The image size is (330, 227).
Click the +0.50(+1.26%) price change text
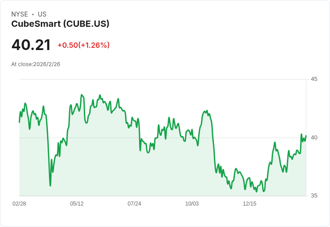point(83,45)
